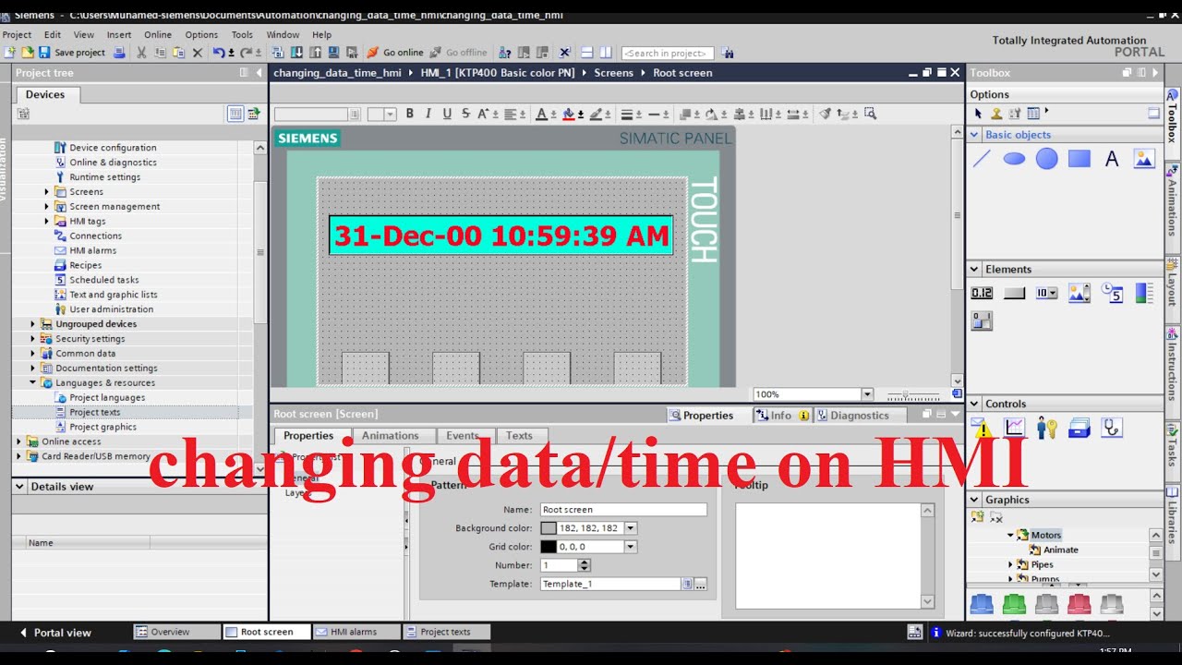Viewport: 1182px width, 665px height.
Task: Collapse the Elements palette
Action: [x=974, y=270]
